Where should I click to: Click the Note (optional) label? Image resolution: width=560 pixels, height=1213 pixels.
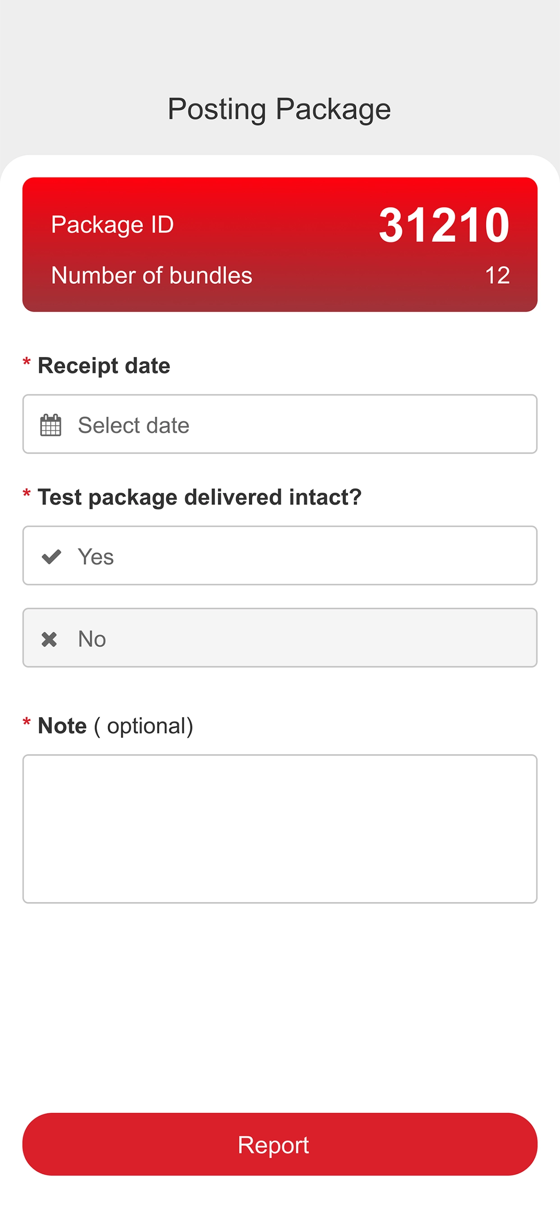pyautogui.click(x=115, y=726)
